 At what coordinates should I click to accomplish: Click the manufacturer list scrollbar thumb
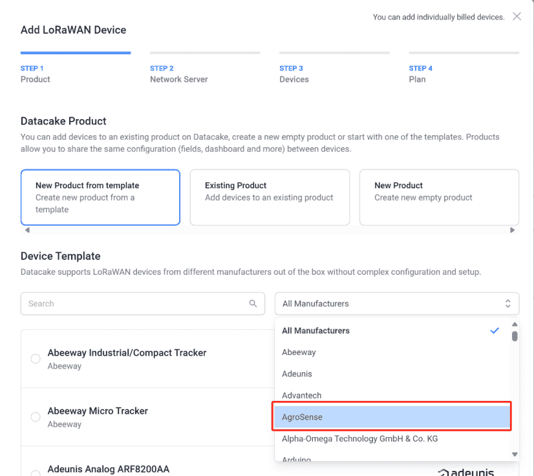pyautogui.click(x=515, y=336)
